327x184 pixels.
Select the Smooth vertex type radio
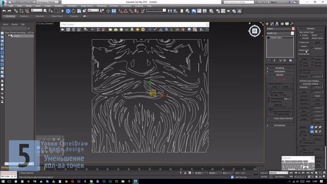(x=300, y=38)
